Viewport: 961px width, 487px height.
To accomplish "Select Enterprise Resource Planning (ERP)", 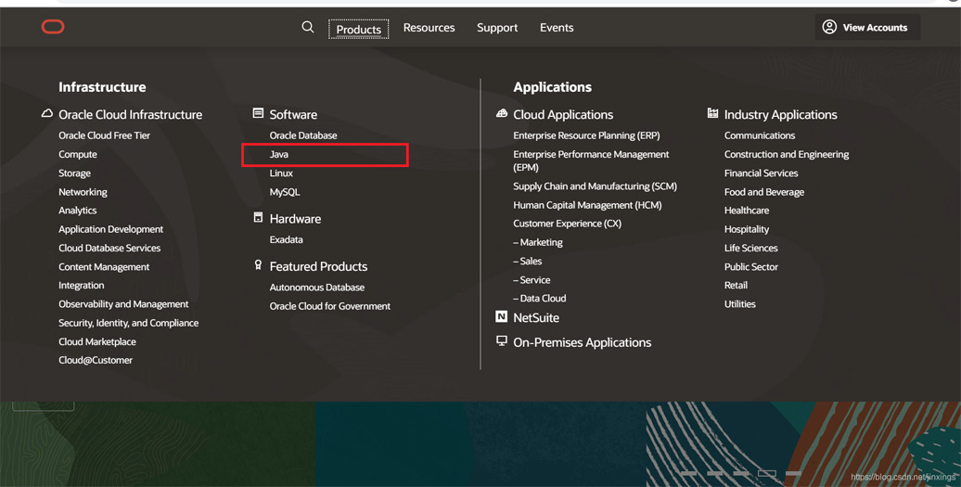I will pos(586,135).
